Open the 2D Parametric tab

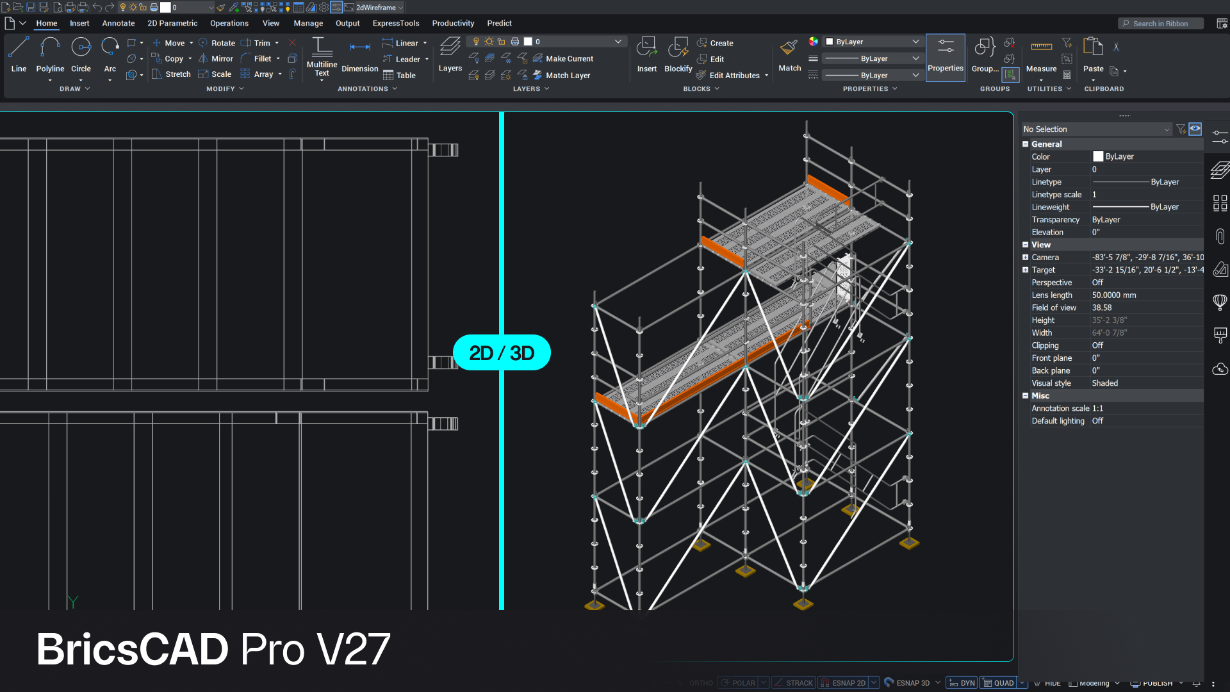[172, 23]
